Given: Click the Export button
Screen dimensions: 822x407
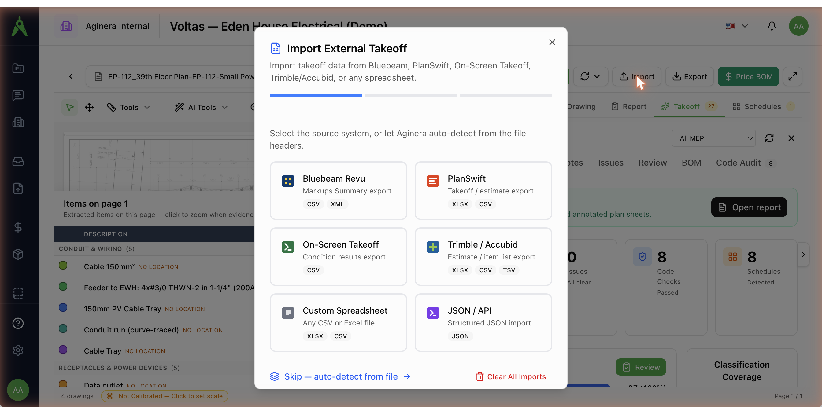Looking at the screenshot, I should 689,76.
